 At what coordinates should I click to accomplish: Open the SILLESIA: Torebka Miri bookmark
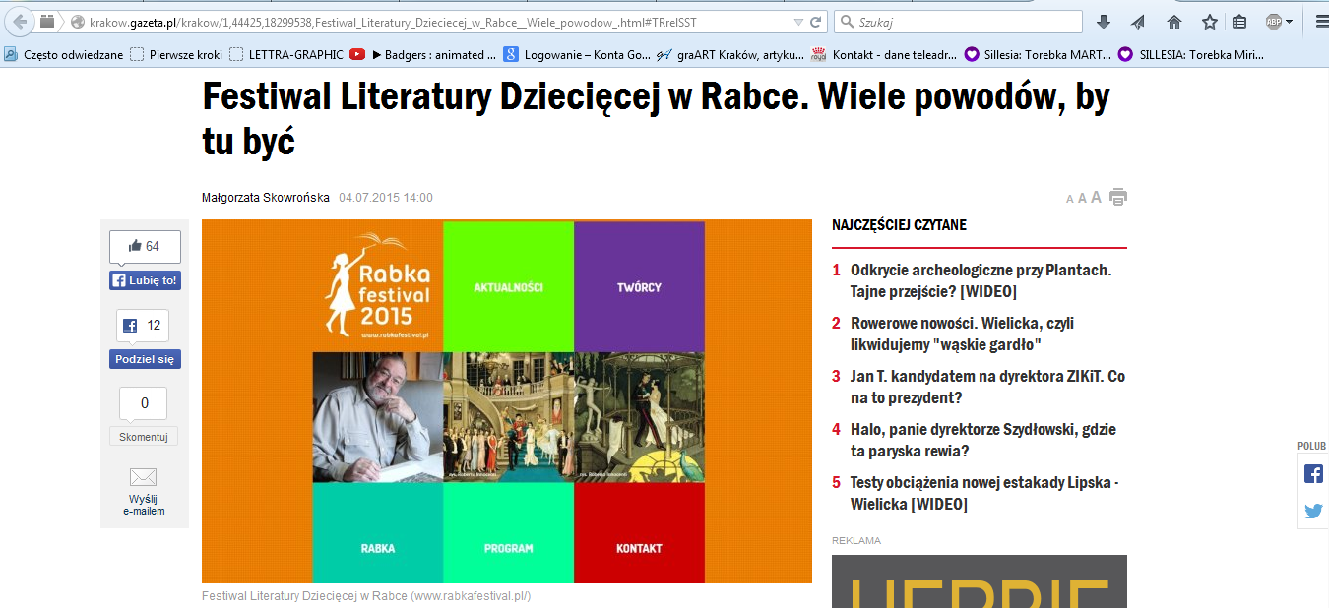coord(1191,55)
